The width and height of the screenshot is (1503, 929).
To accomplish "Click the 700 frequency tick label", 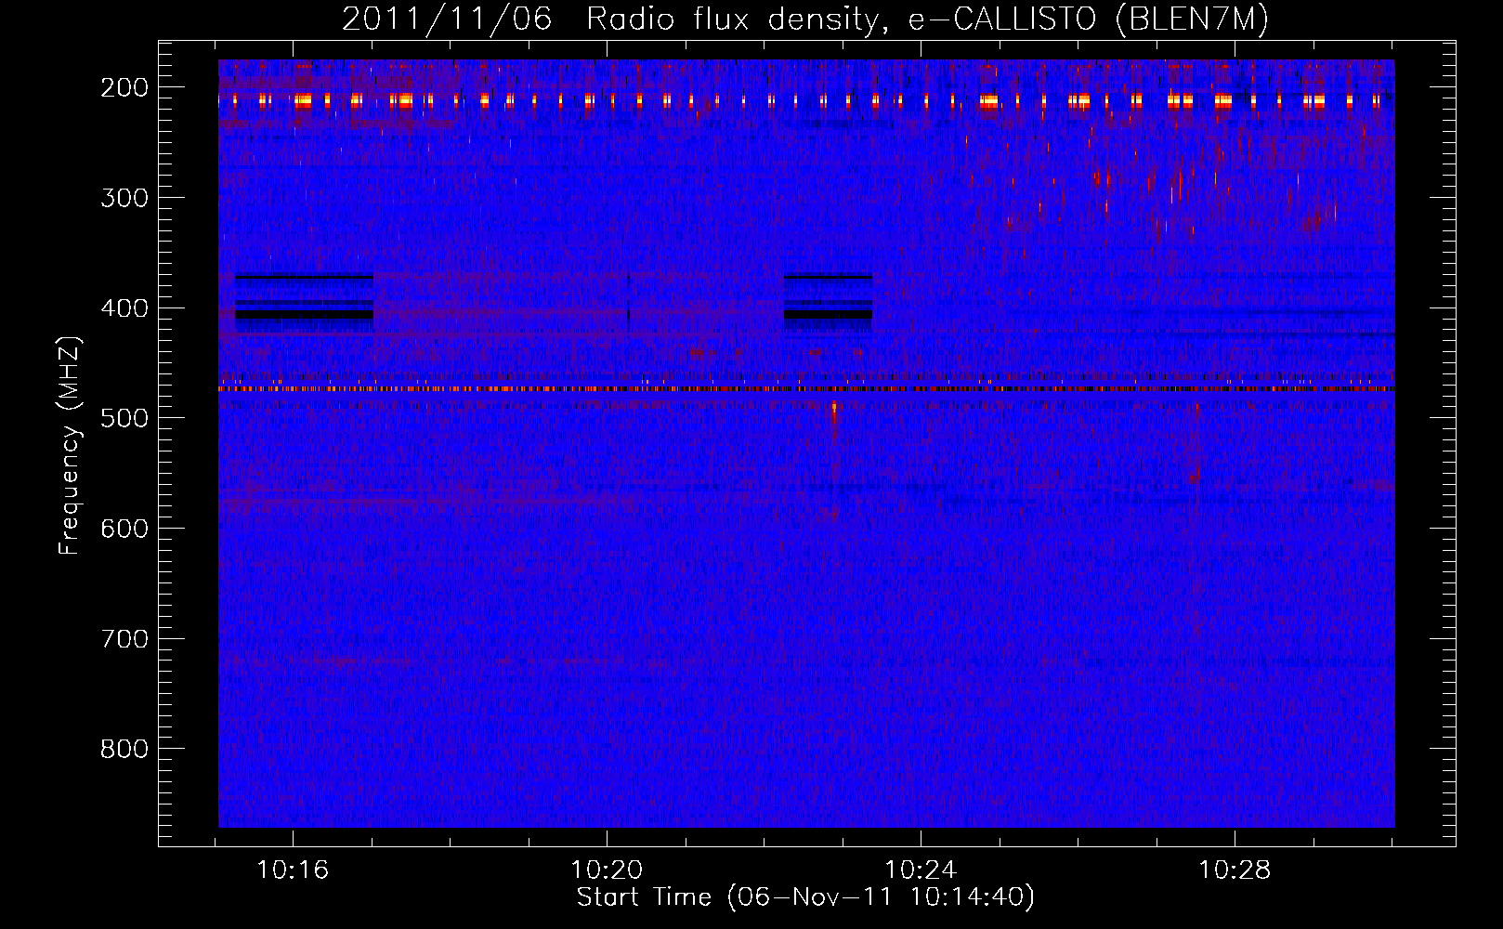I will [124, 639].
